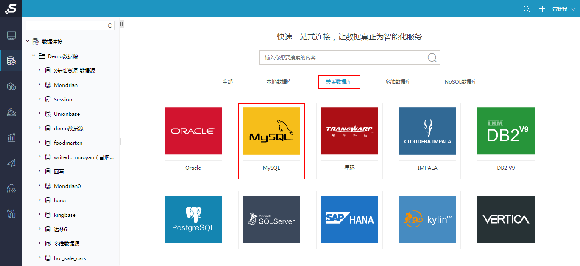580x266 pixels.
Task: Select the 达梦6 tree item
Action: pyautogui.click(x=60, y=229)
